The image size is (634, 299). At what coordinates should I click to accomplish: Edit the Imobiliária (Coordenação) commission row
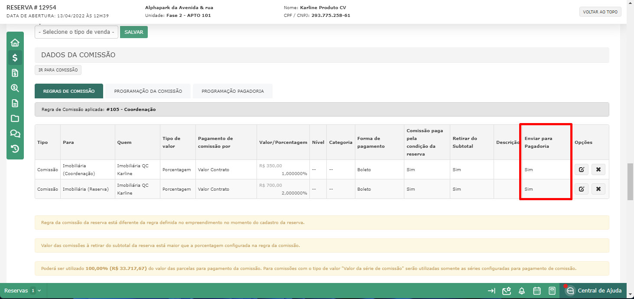582,169
